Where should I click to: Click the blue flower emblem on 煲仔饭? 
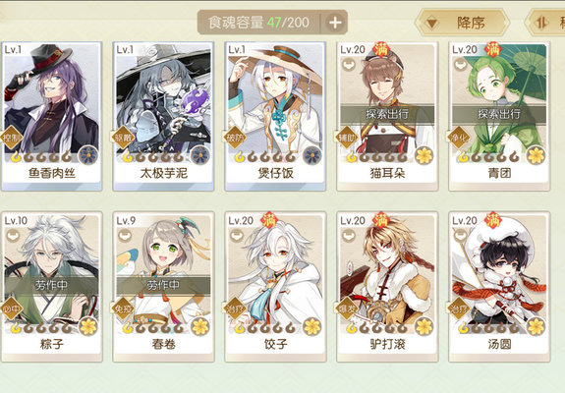tap(312, 155)
